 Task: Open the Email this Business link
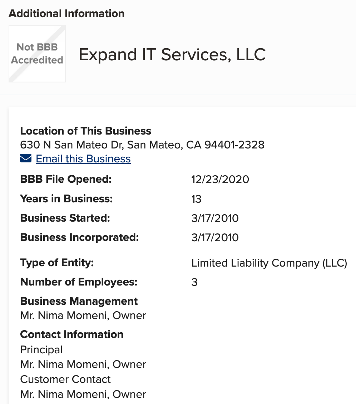click(x=83, y=159)
